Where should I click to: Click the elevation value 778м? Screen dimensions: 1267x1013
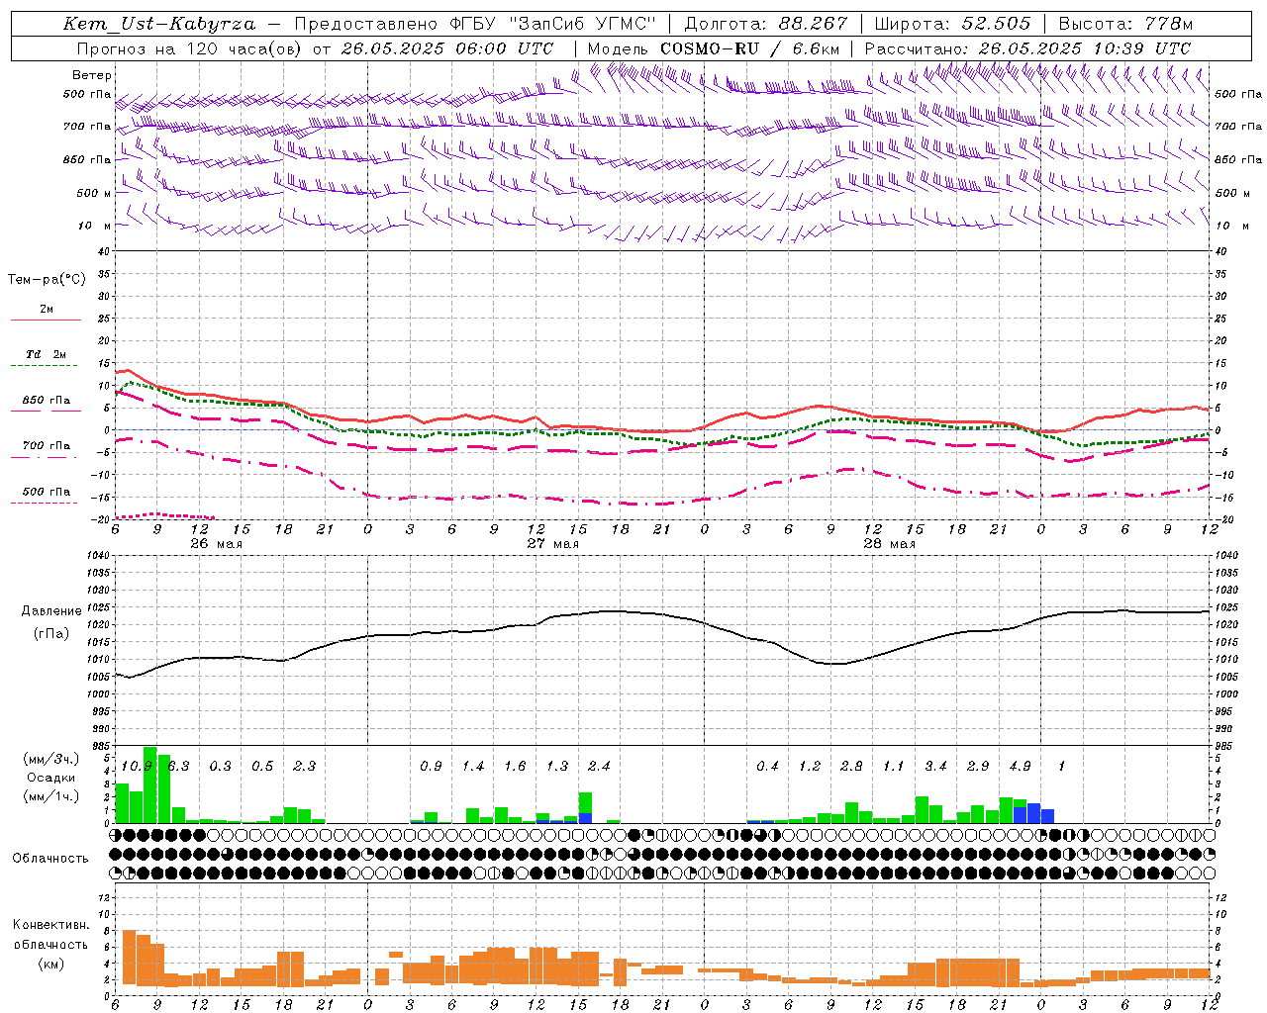[x=1168, y=24]
